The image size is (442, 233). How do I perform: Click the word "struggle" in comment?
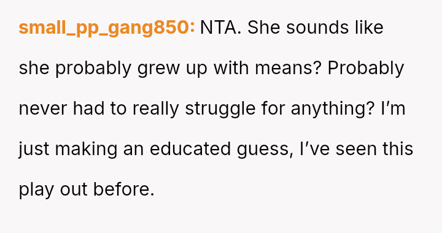(220, 109)
